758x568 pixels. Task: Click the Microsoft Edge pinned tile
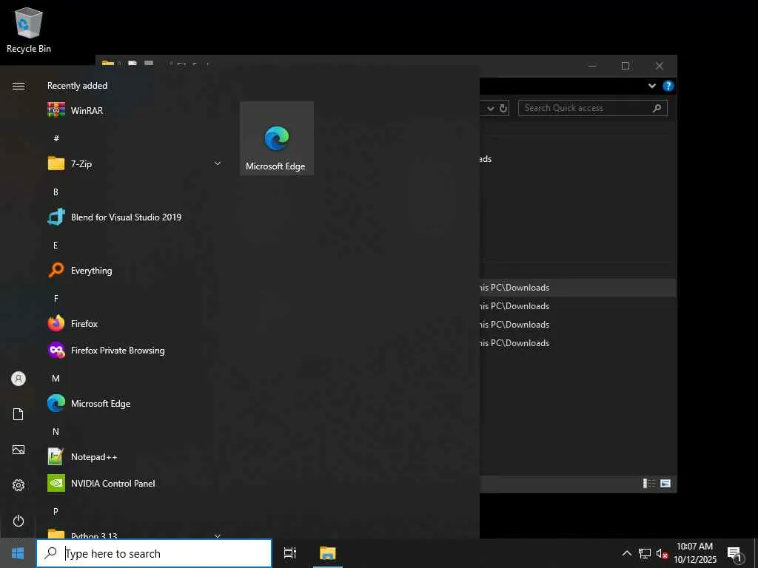277,138
